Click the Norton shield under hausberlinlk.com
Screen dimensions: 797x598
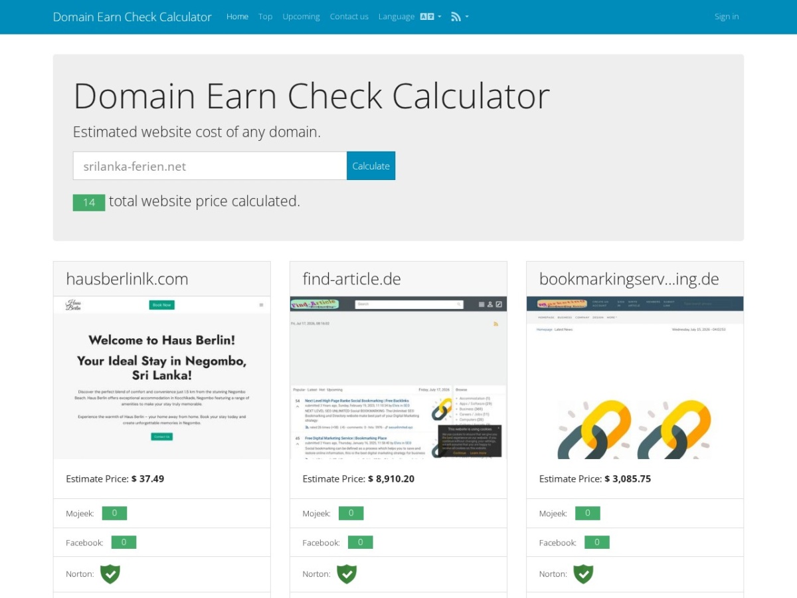(110, 573)
